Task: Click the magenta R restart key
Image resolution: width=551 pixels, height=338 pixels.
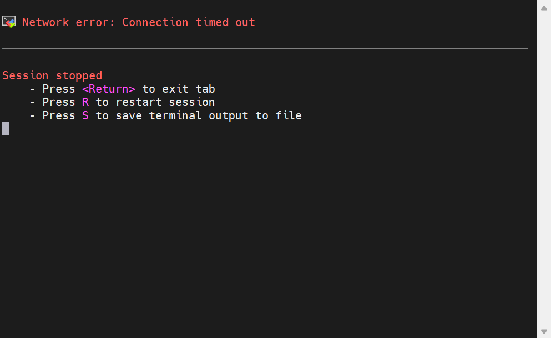Action: pyautogui.click(x=85, y=102)
